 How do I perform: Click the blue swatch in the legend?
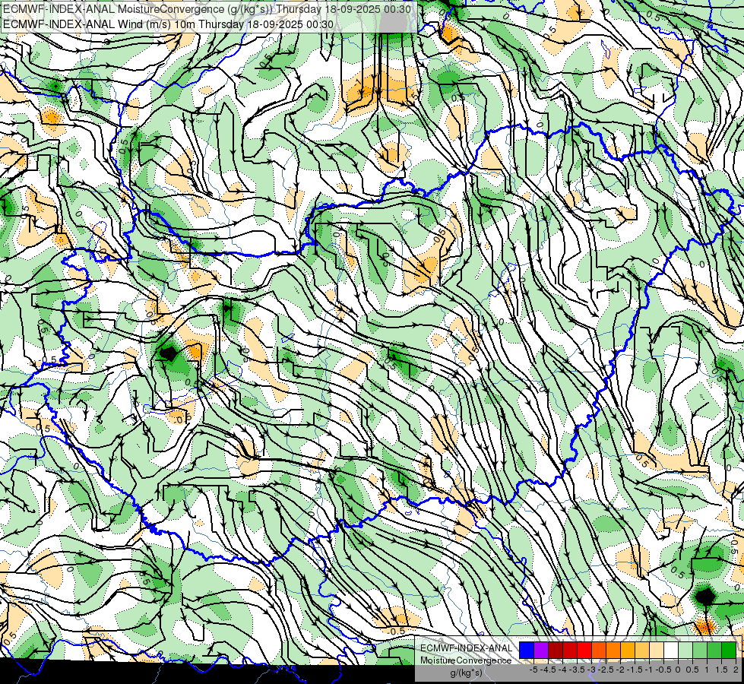tap(527, 650)
